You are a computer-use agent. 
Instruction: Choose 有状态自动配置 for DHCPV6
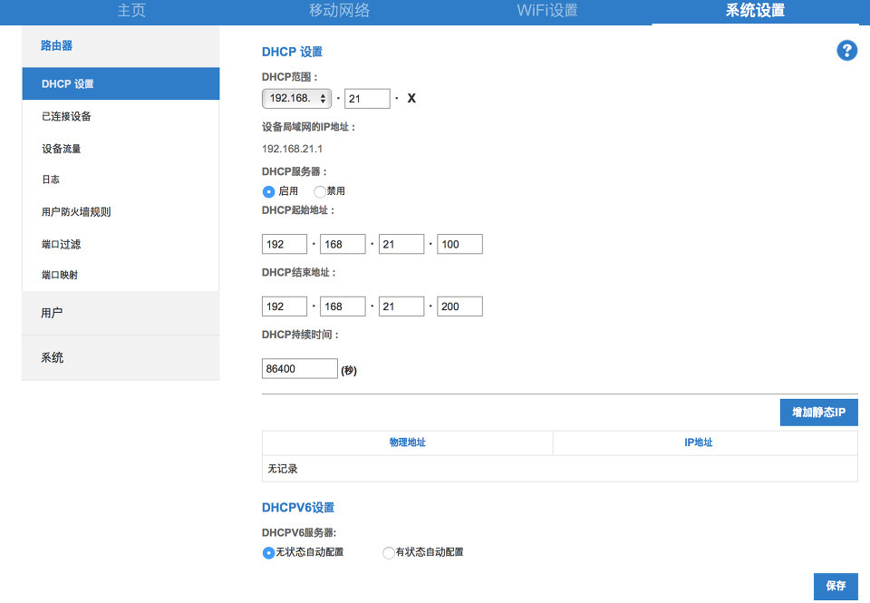coord(389,552)
